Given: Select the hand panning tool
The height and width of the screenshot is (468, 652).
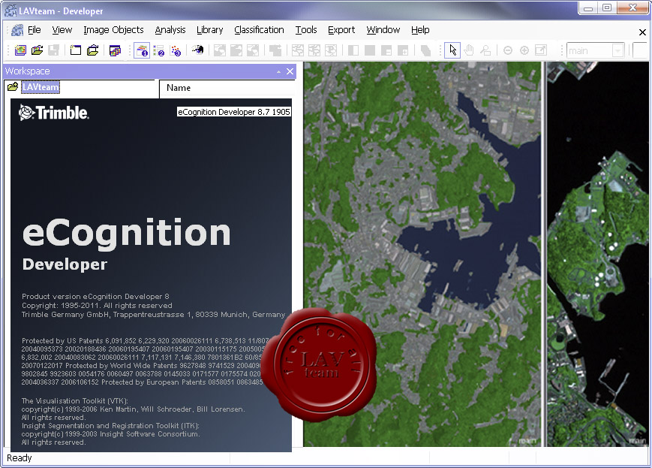Looking at the screenshot, I should (469, 51).
